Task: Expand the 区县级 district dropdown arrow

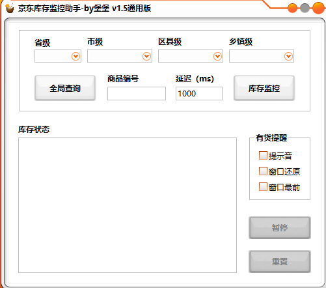Action: coord(217,57)
